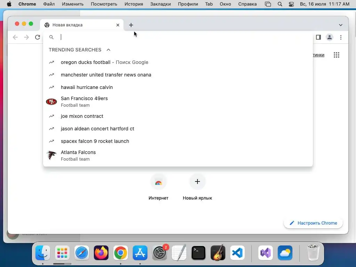Launch GarageBand from the Dock
The width and height of the screenshot is (356, 267).
[218, 252]
